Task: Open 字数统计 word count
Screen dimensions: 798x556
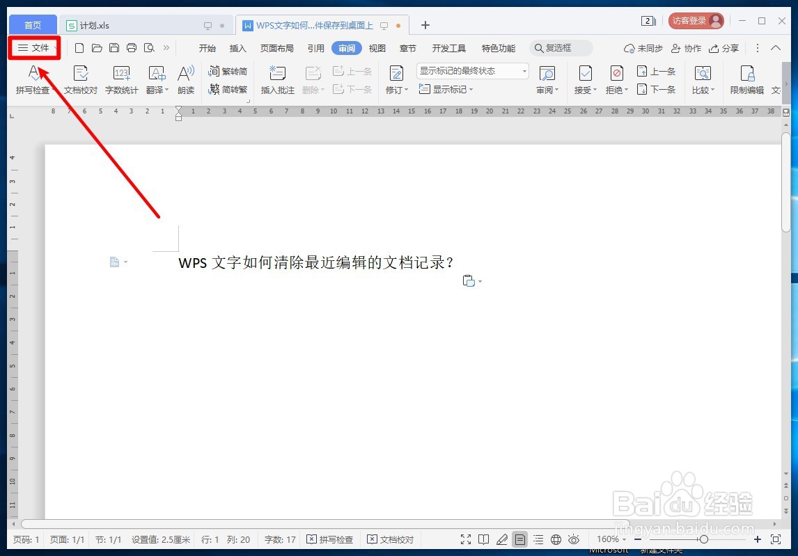Action: [x=122, y=80]
